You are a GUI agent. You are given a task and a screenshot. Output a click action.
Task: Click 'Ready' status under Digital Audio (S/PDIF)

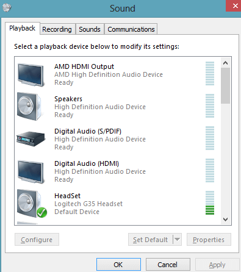point(64,147)
